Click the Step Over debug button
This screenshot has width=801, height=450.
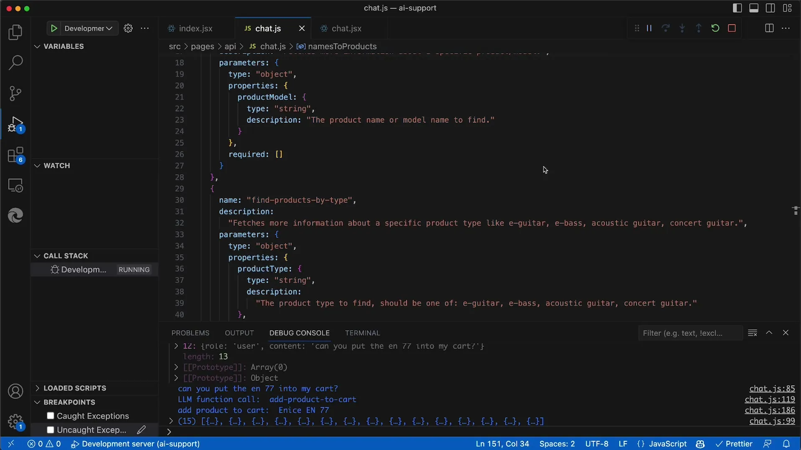(666, 28)
